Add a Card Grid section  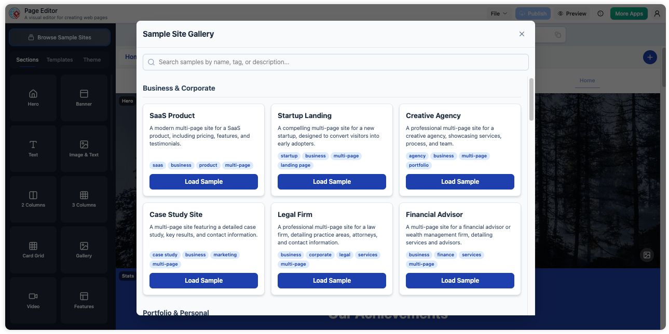(x=33, y=250)
